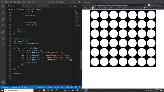Image resolution: width=164 pixels, height=92 pixels.
Task: Open the Run menu
Action: [x=33, y=2]
